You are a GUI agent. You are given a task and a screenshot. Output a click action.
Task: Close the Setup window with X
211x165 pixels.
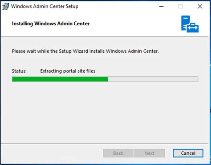point(200,6)
